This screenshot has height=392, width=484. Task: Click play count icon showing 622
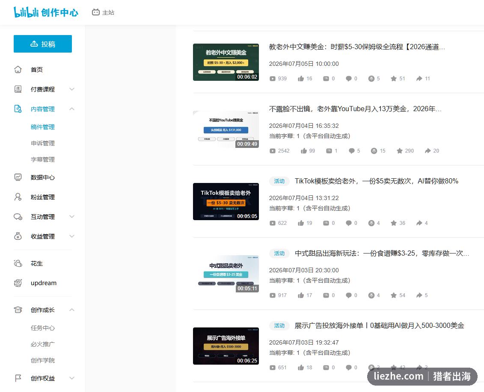coord(272,223)
